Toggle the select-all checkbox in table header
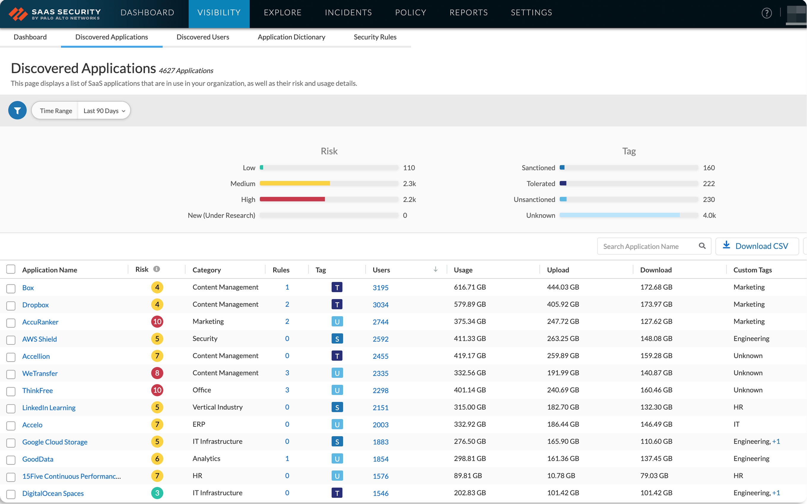The height and width of the screenshot is (504, 807). tap(11, 269)
